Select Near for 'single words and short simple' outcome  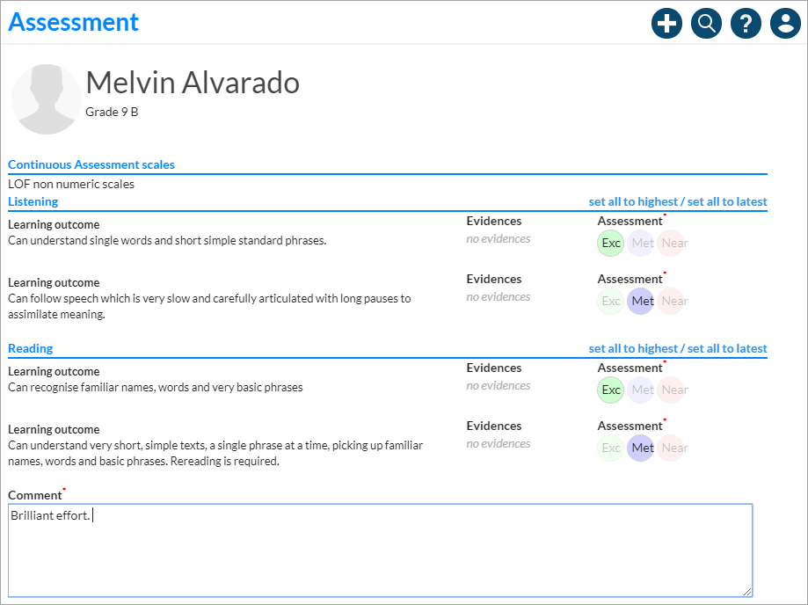click(672, 244)
